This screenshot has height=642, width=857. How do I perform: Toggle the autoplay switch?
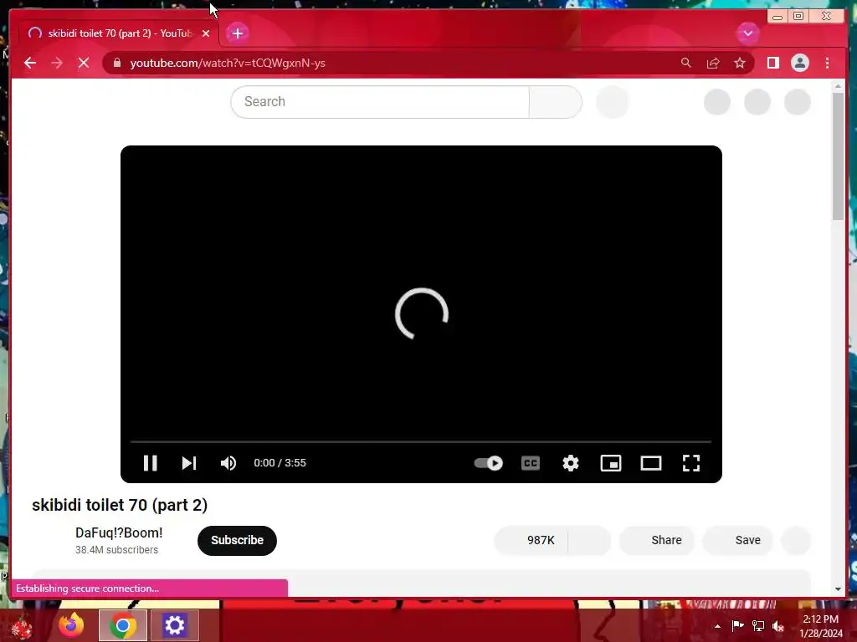[x=488, y=463]
